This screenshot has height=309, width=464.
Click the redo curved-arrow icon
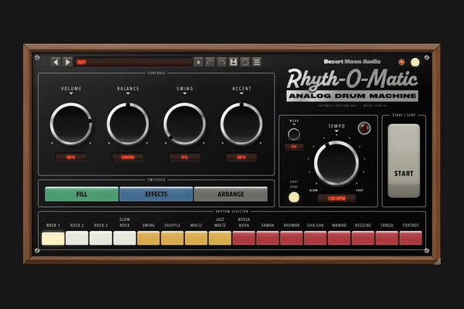[222, 62]
